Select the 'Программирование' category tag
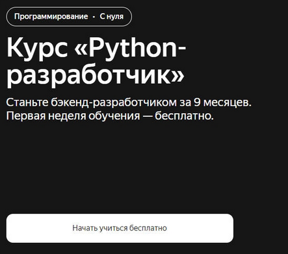Screen dimensions: 288x254 (x=51, y=16)
